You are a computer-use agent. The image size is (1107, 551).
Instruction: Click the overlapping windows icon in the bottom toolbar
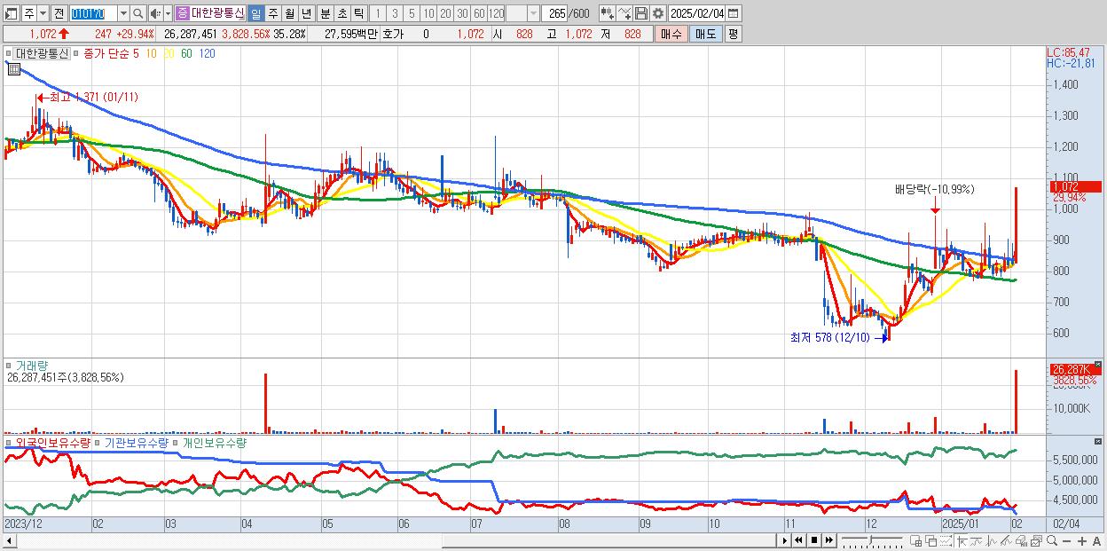[931, 541]
